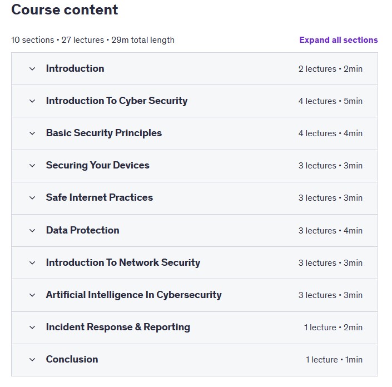Click Expand all sections link
Screen dimensions: 392x387
339,40
